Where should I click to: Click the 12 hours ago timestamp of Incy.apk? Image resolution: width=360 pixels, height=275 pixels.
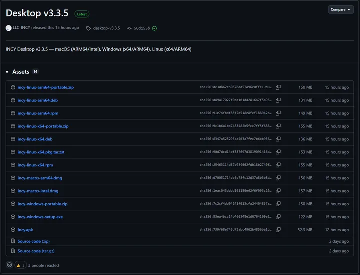point(337,230)
